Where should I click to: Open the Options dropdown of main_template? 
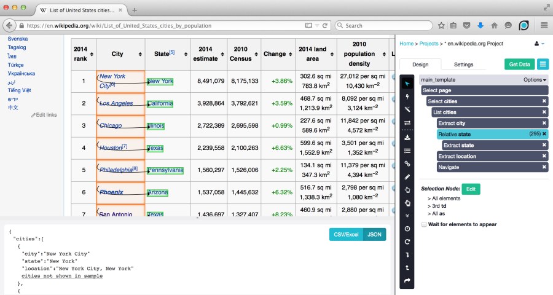[x=535, y=80]
